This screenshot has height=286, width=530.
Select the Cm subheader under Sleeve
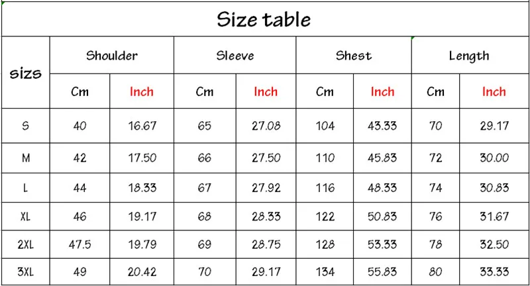pyautogui.click(x=205, y=91)
